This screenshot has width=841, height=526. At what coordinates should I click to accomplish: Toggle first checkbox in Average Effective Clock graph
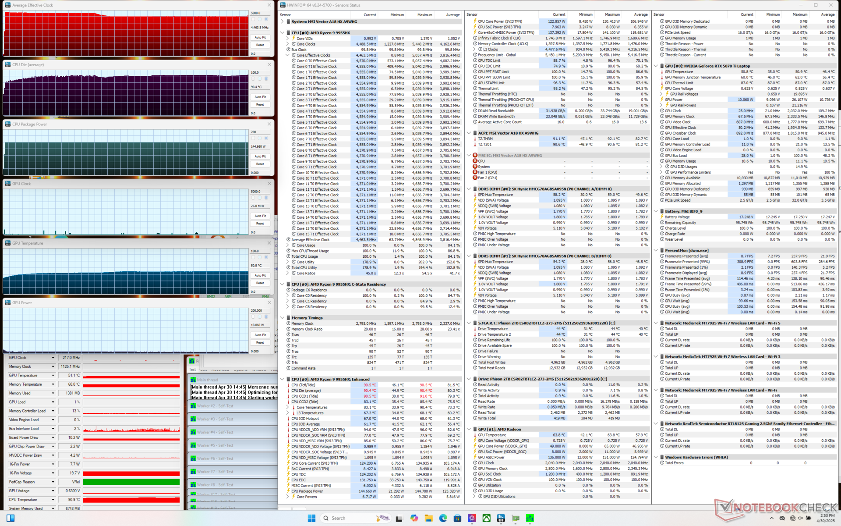pos(253,19)
